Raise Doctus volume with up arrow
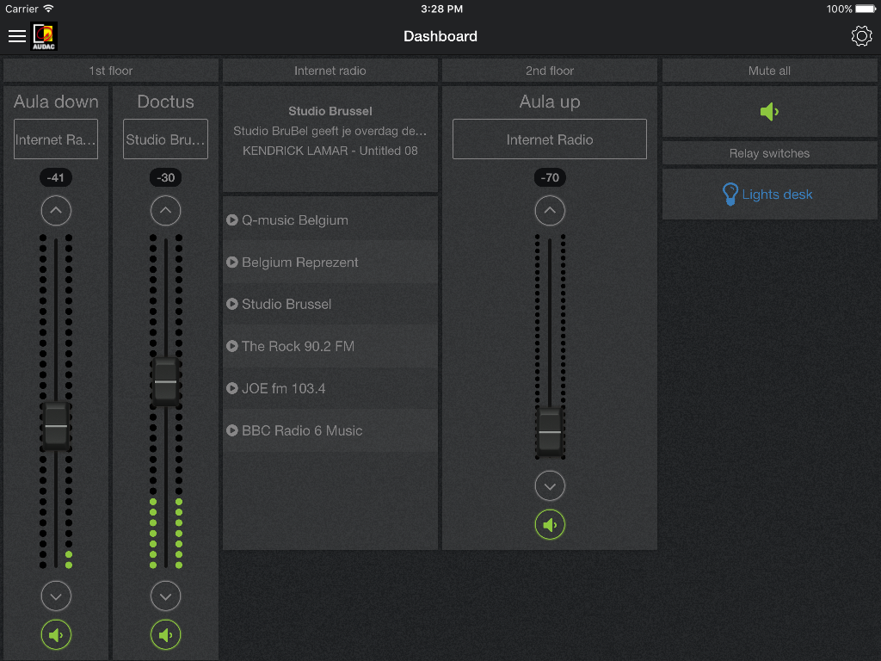 click(166, 211)
